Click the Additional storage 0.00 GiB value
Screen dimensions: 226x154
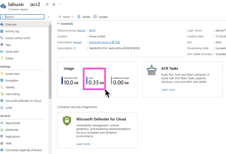pyautogui.click(x=121, y=83)
